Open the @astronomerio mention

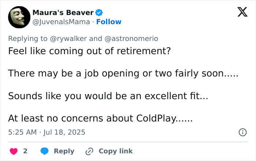[131, 38]
